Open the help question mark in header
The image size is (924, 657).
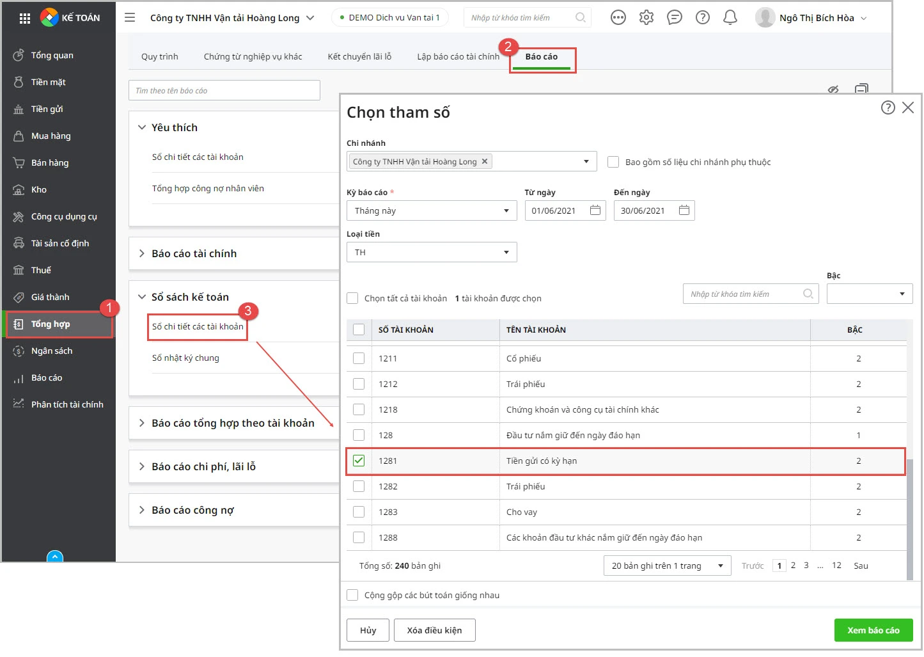point(703,18)
